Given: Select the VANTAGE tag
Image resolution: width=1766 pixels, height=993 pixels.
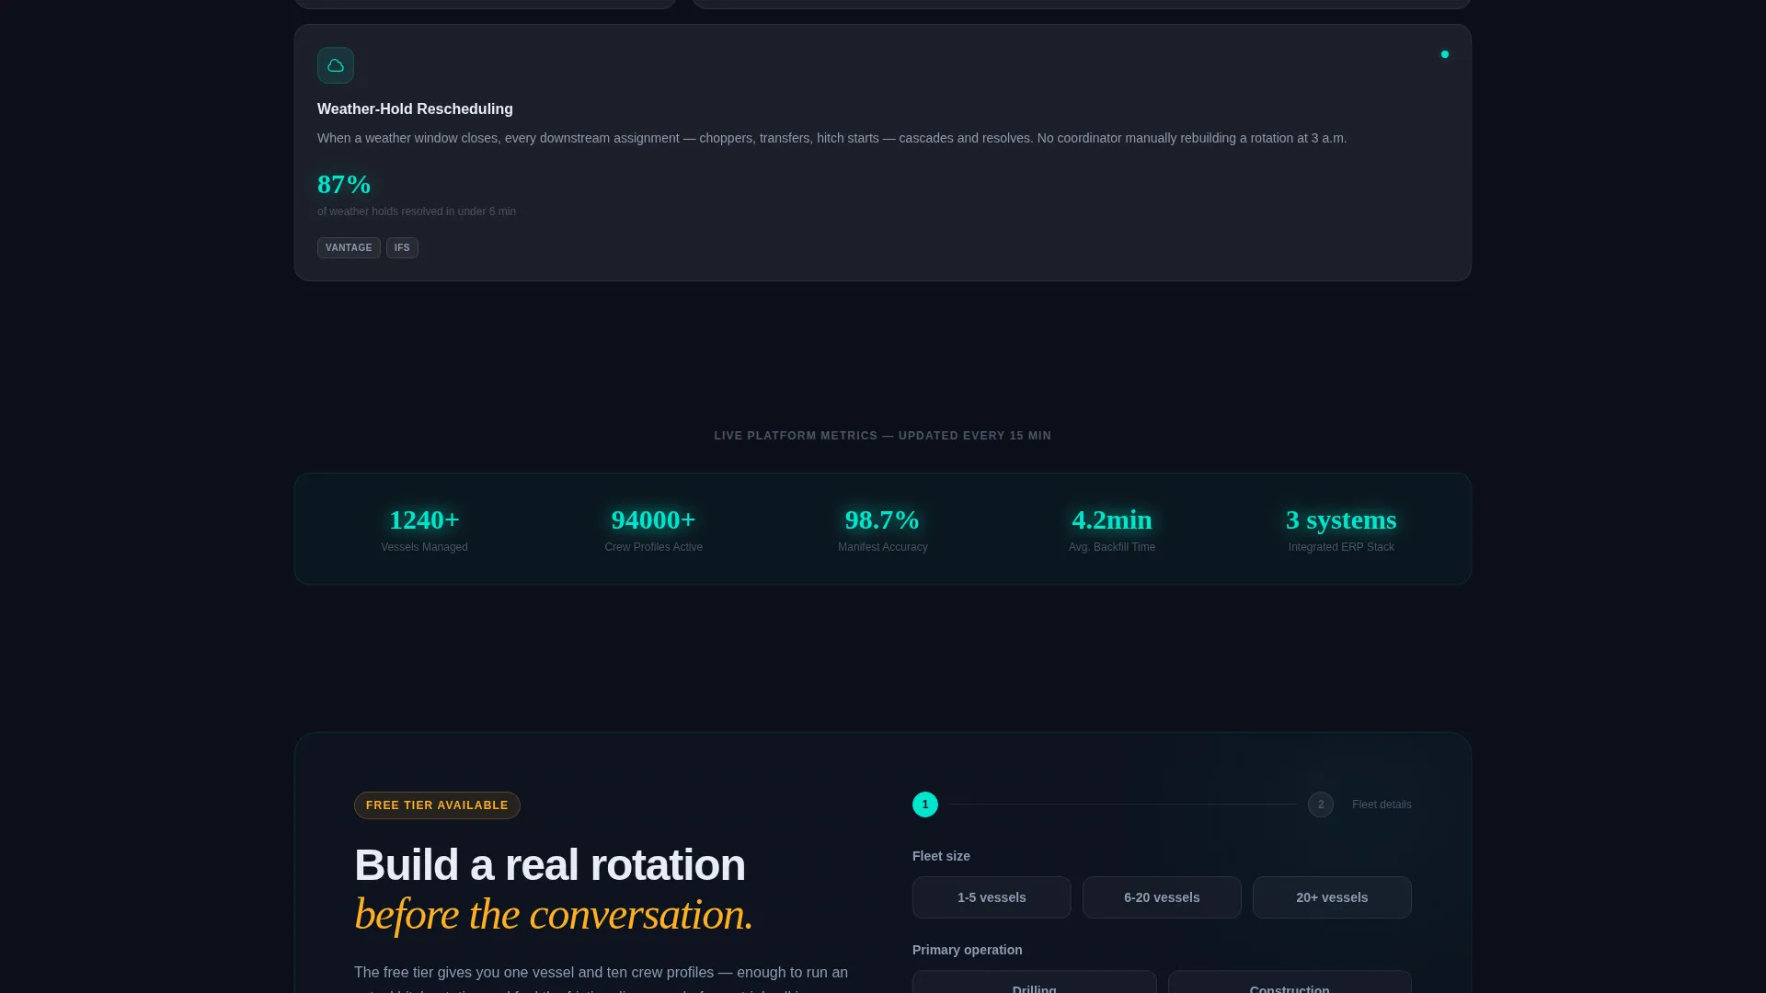Looking at the screenshot, I should pyautogui.click(x=349, y=248).
